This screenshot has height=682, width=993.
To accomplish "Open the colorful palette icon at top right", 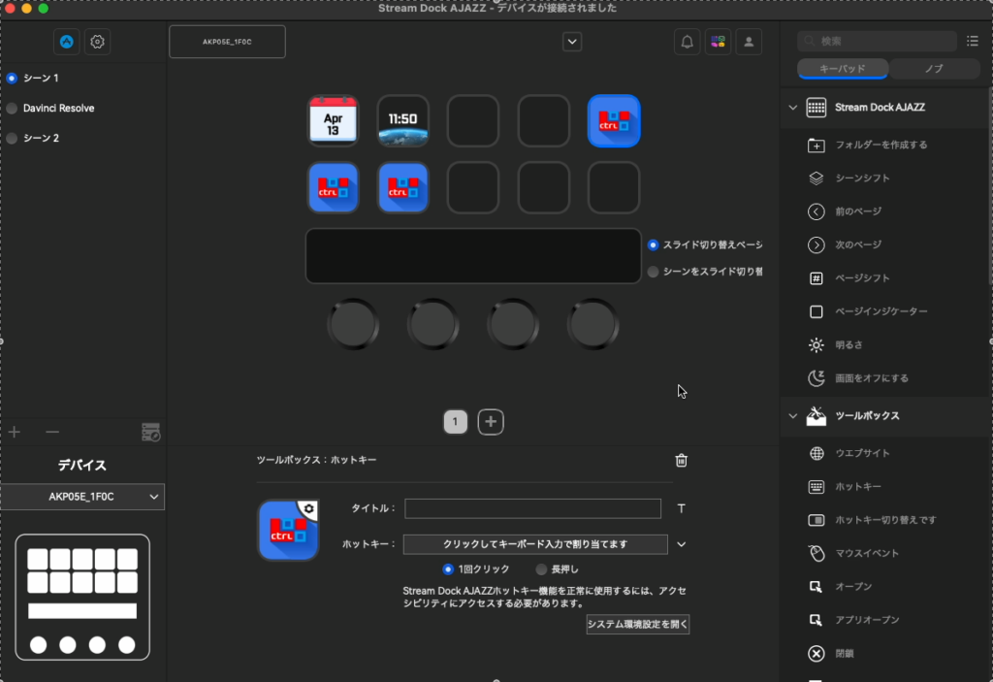I will click(717, 42).
